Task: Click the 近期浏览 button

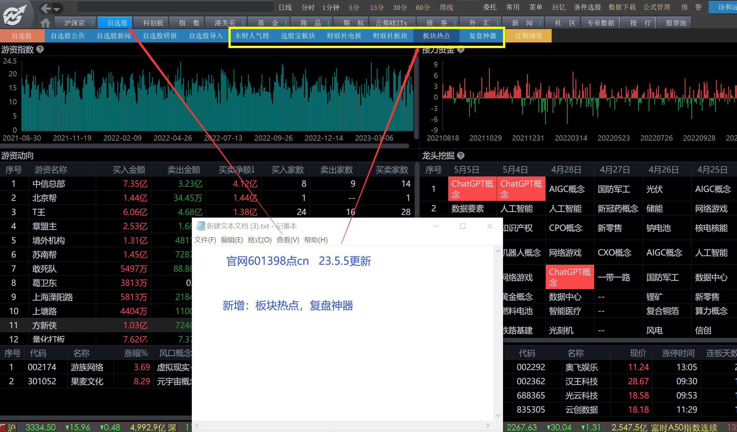Action: coord(528,36)
